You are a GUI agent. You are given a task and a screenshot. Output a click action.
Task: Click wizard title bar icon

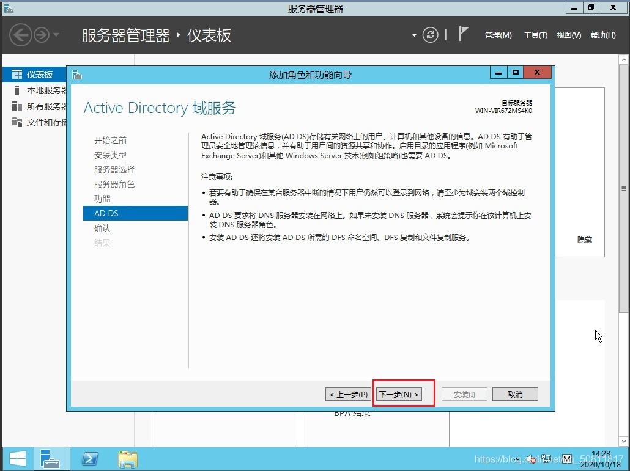click(x=77, y=75)
